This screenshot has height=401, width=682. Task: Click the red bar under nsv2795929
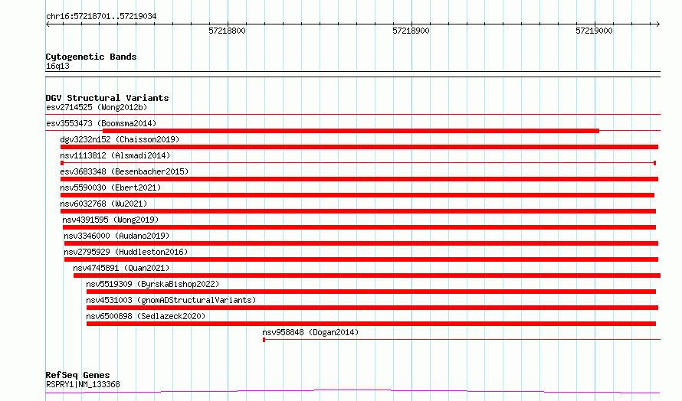point(361,259)
